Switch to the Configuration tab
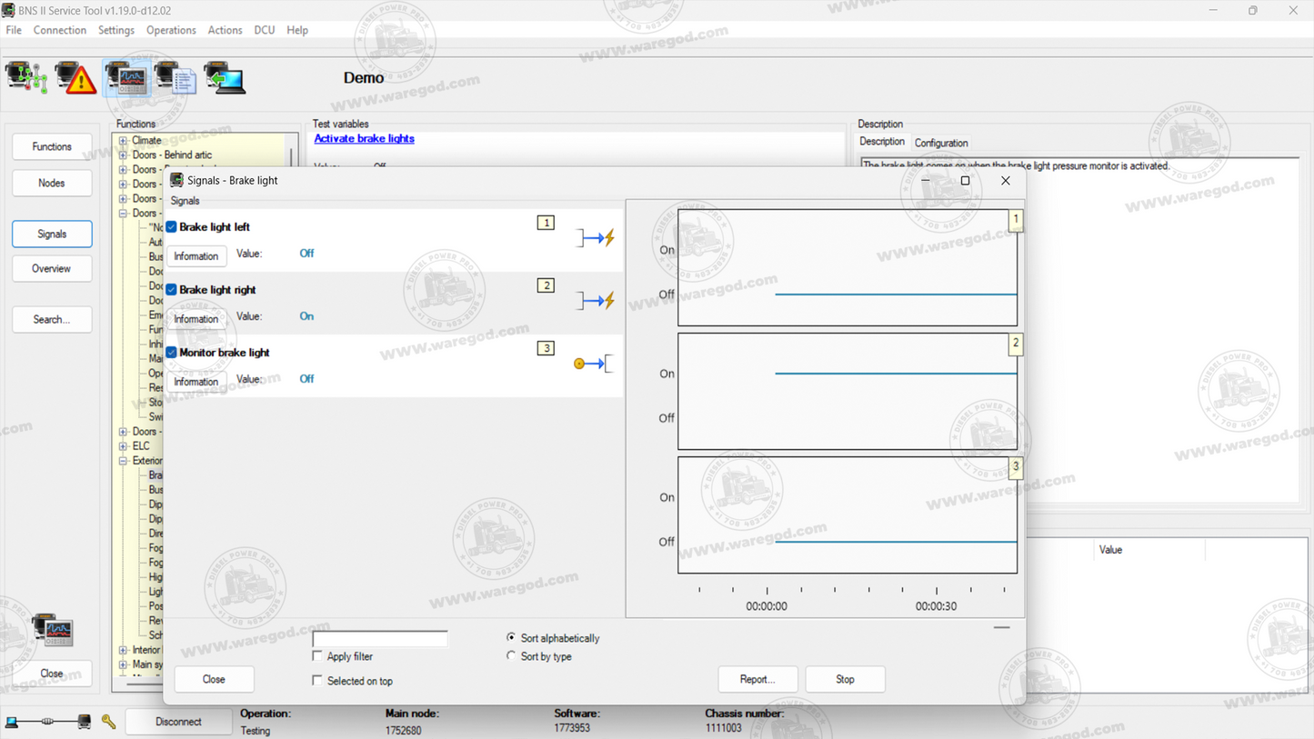The image size is (1314, 739). tap(941, 143)
